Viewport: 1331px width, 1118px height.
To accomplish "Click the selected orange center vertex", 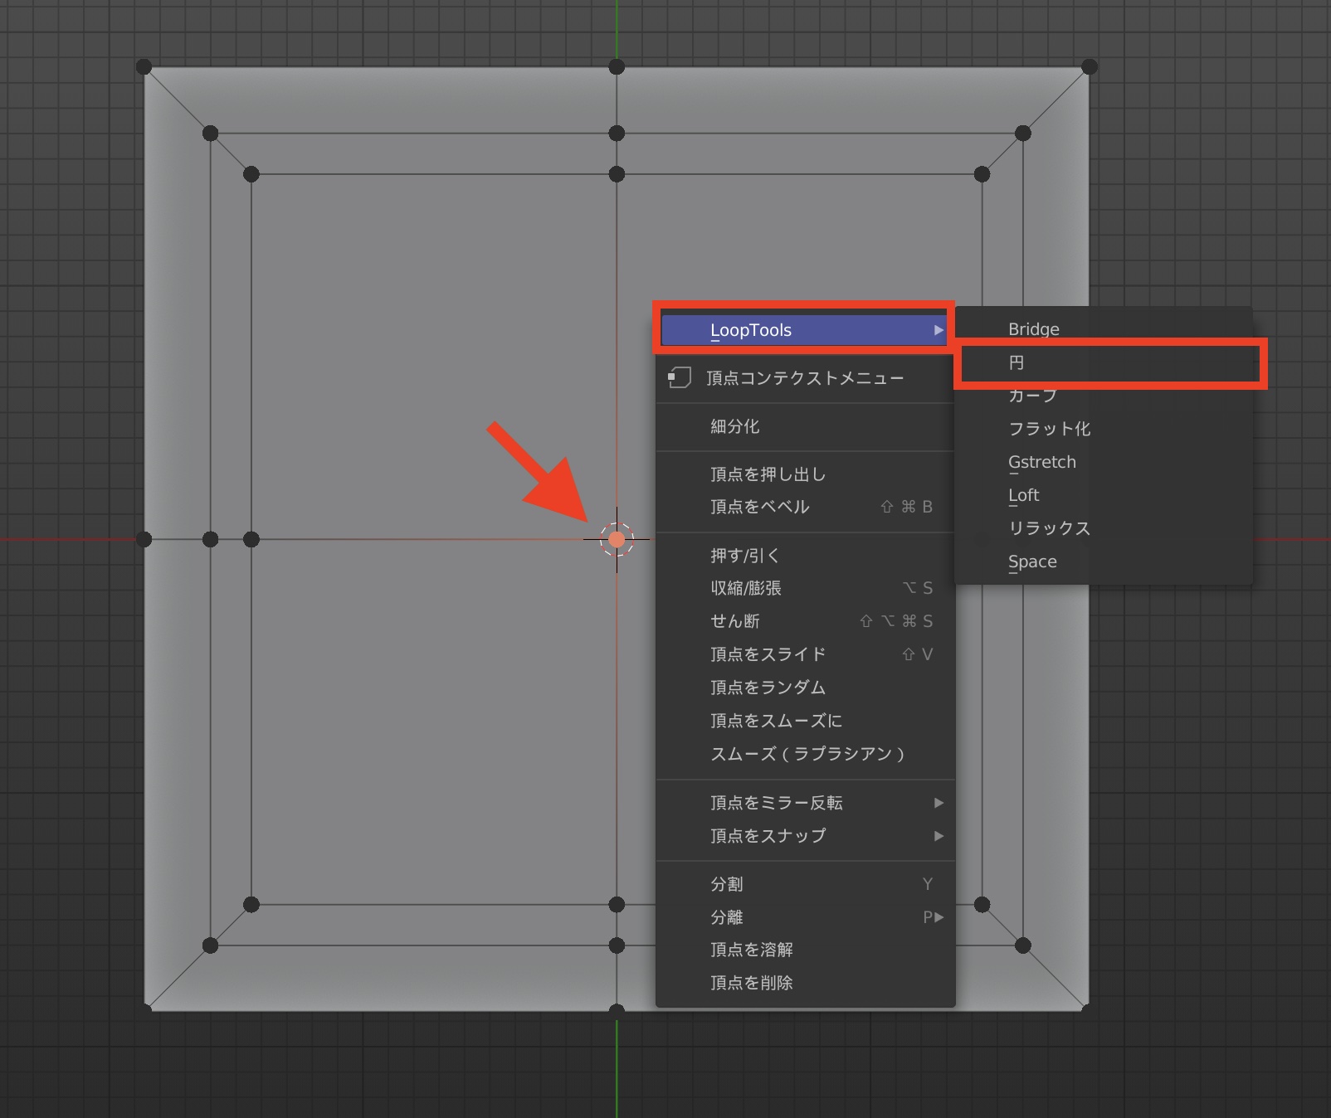I will [x=617, y=540].
